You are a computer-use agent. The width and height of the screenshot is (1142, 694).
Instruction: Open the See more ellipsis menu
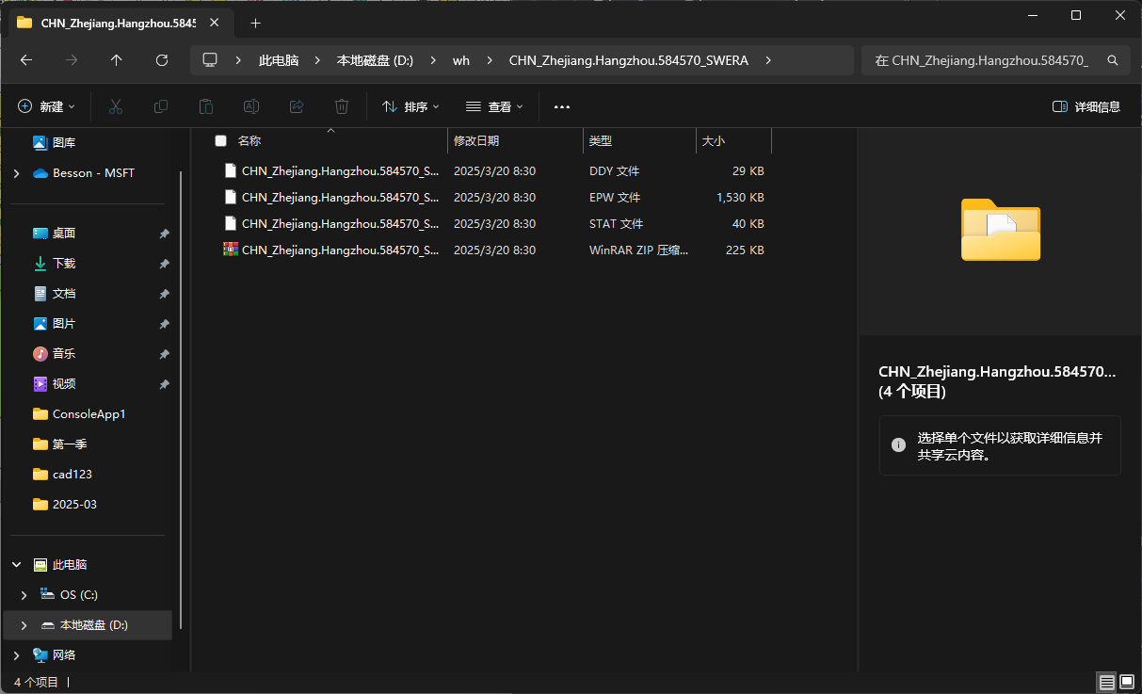click(x=562, y=106)
